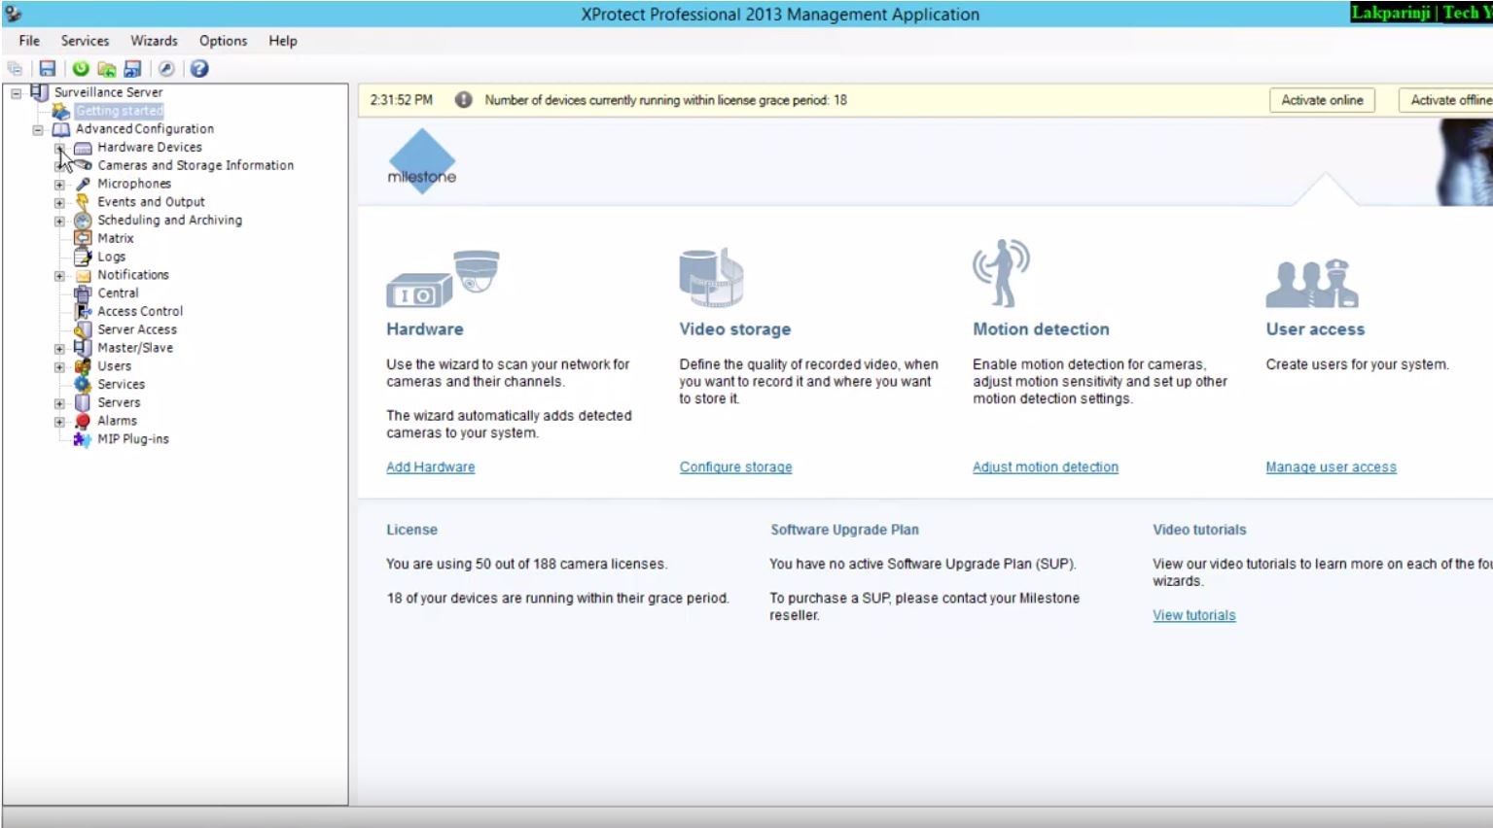Click the Advanced Configuration book icon
1493x828 pixels.
61,129
